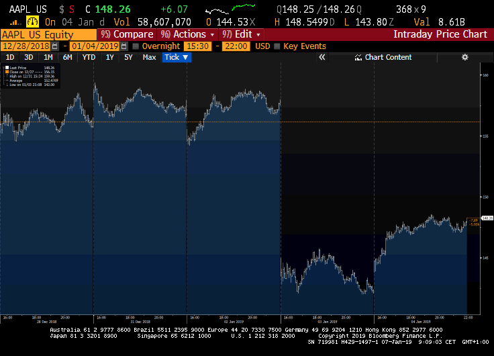
Task: Click the last price 148.26 in header
Action: (x=113, y=9)
